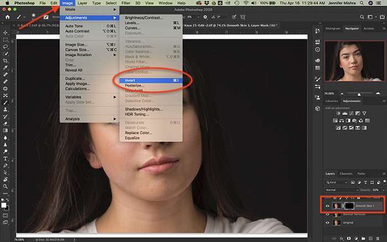The height and width of the screenshot is (242, 387).
Task: Toggle visibility of the Original layer
Action: point(327,223)
